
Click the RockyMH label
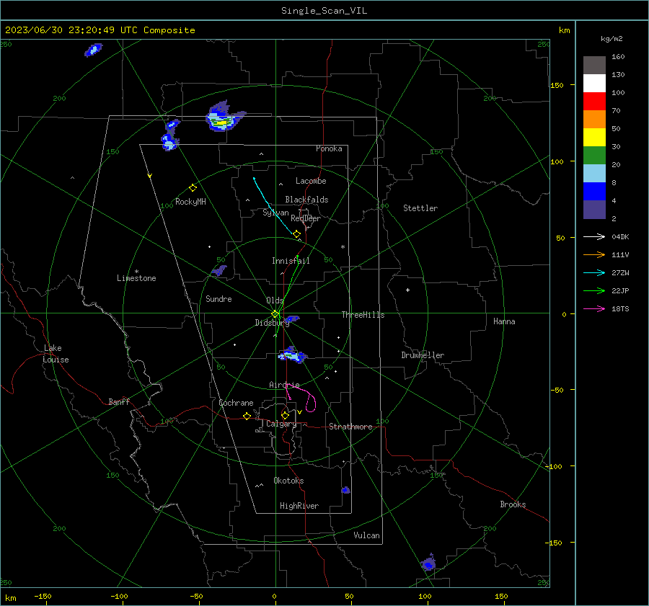190,202
